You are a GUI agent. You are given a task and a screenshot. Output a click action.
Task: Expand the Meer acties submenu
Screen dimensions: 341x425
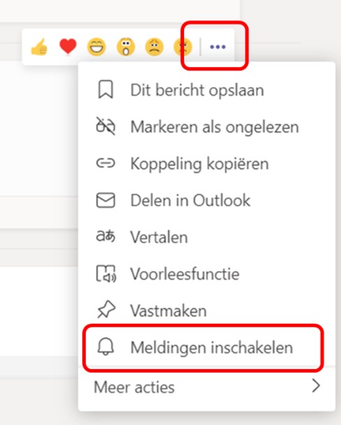(206, 387)
